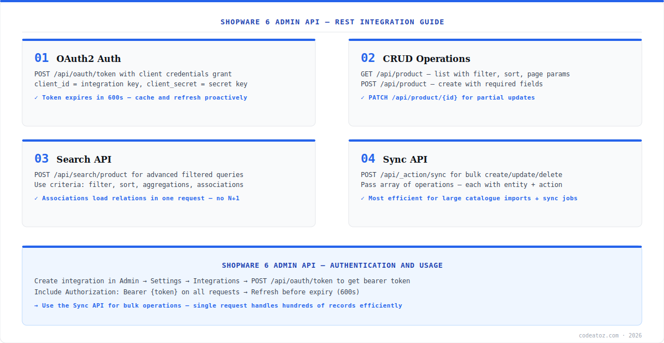Click the "Sync API" heading
664x343 pixels.
pos(405,159)
